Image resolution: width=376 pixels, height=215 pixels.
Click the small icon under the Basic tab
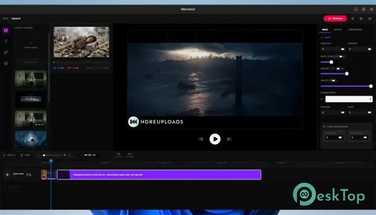click(322, 38)
